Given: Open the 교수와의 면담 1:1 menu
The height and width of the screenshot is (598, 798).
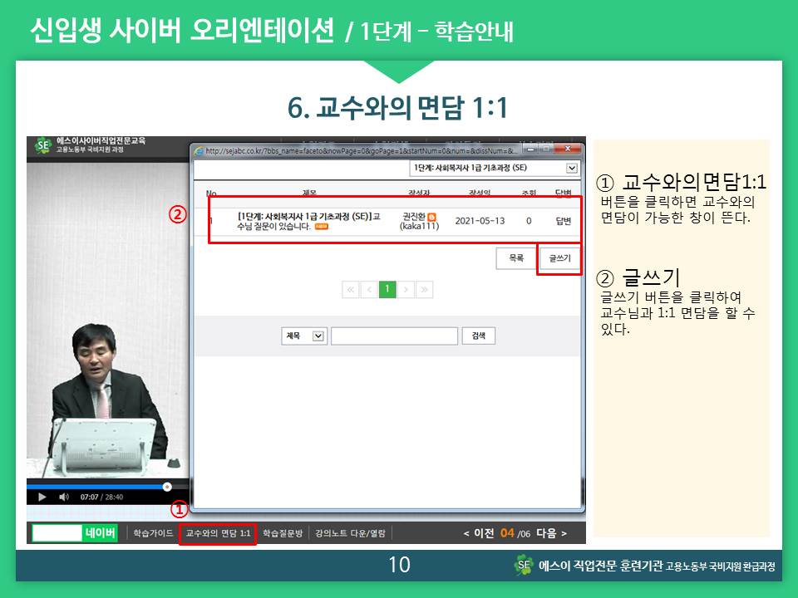Looking at the screenshot, I should coord(217,533).
